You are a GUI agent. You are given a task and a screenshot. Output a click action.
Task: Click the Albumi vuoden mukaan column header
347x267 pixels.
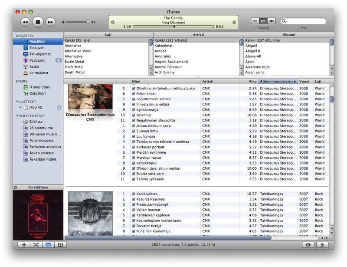(278, 81)
